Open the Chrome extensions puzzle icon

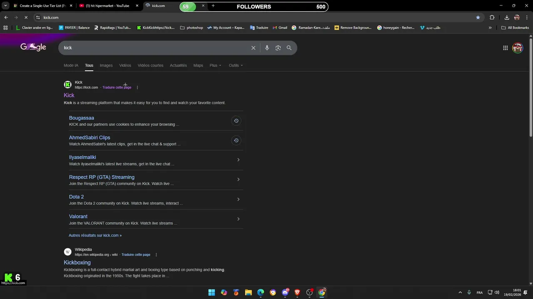[x=492, y=17]
